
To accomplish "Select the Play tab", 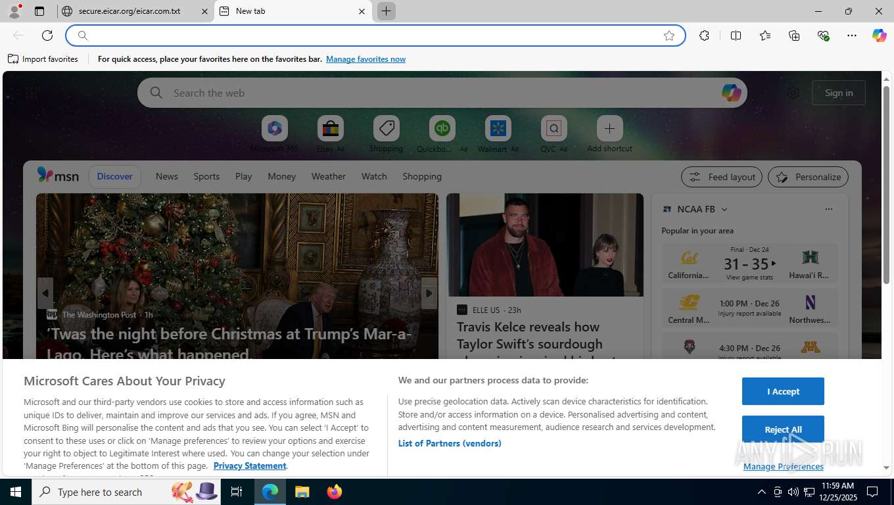I will coord(243,176).
